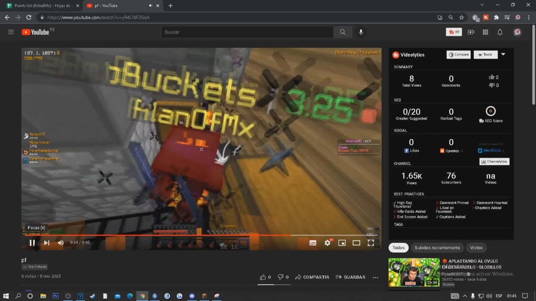Switch to theater mode
This screenshot has width=536, height=301.
(356, 242)
